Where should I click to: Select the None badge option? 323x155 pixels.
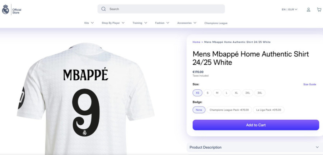[199, 110]
